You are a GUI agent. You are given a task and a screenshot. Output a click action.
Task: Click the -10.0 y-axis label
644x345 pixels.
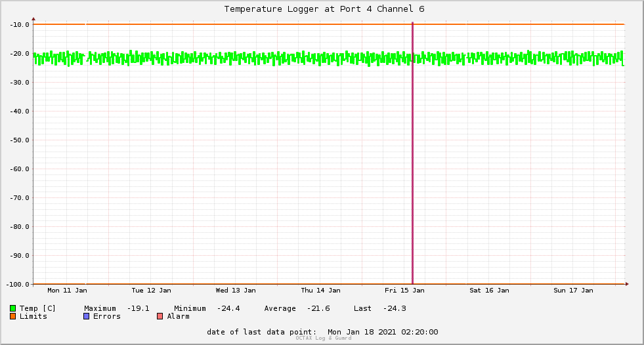tap(19, 25)
